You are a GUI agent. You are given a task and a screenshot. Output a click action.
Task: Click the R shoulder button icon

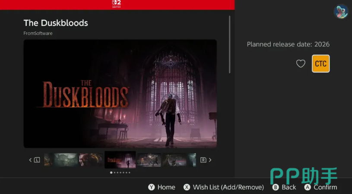203,160
